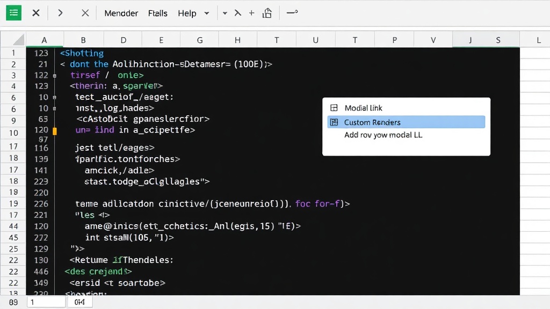Click 'amcick,/adle>' code line
Screen dimensions: 550x309
click(119, 170)
